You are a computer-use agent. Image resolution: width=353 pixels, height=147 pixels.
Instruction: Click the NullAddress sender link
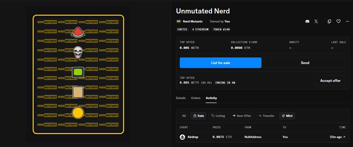point(253,137)
